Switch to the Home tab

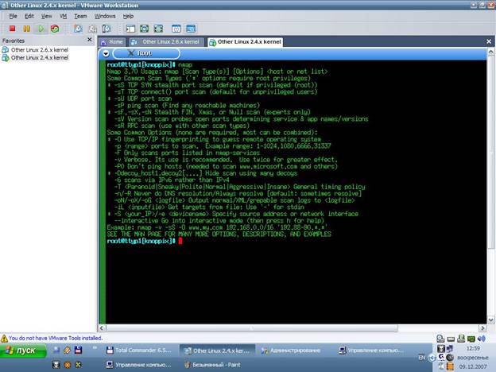(x=112, y=41)
